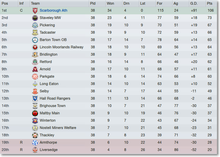The height and width of the screenshot is (157, 220).
Task: Select the Lincoln Moorlands Railway badge
Action: 35,47
